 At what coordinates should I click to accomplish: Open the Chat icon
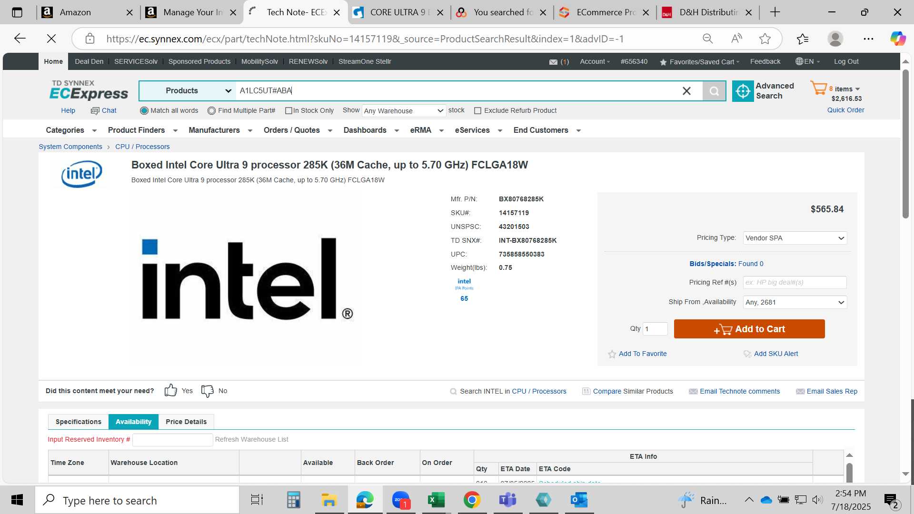tap(95, 111)
